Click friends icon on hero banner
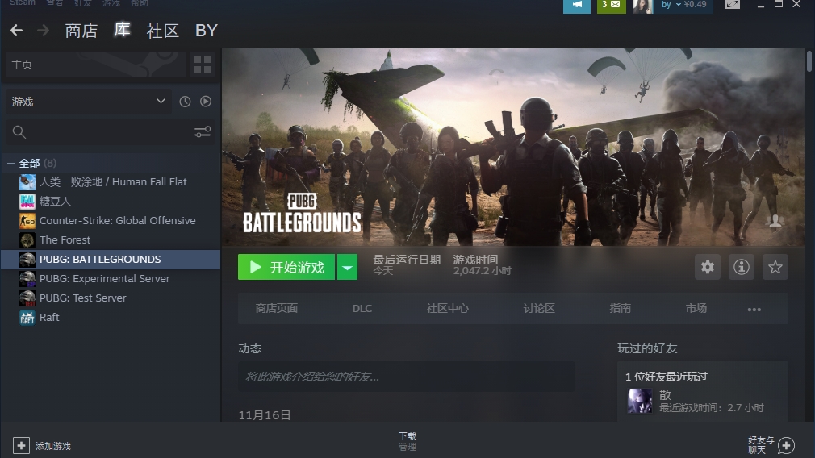Viewport: 815px width, 458px height. pos(775,221)
